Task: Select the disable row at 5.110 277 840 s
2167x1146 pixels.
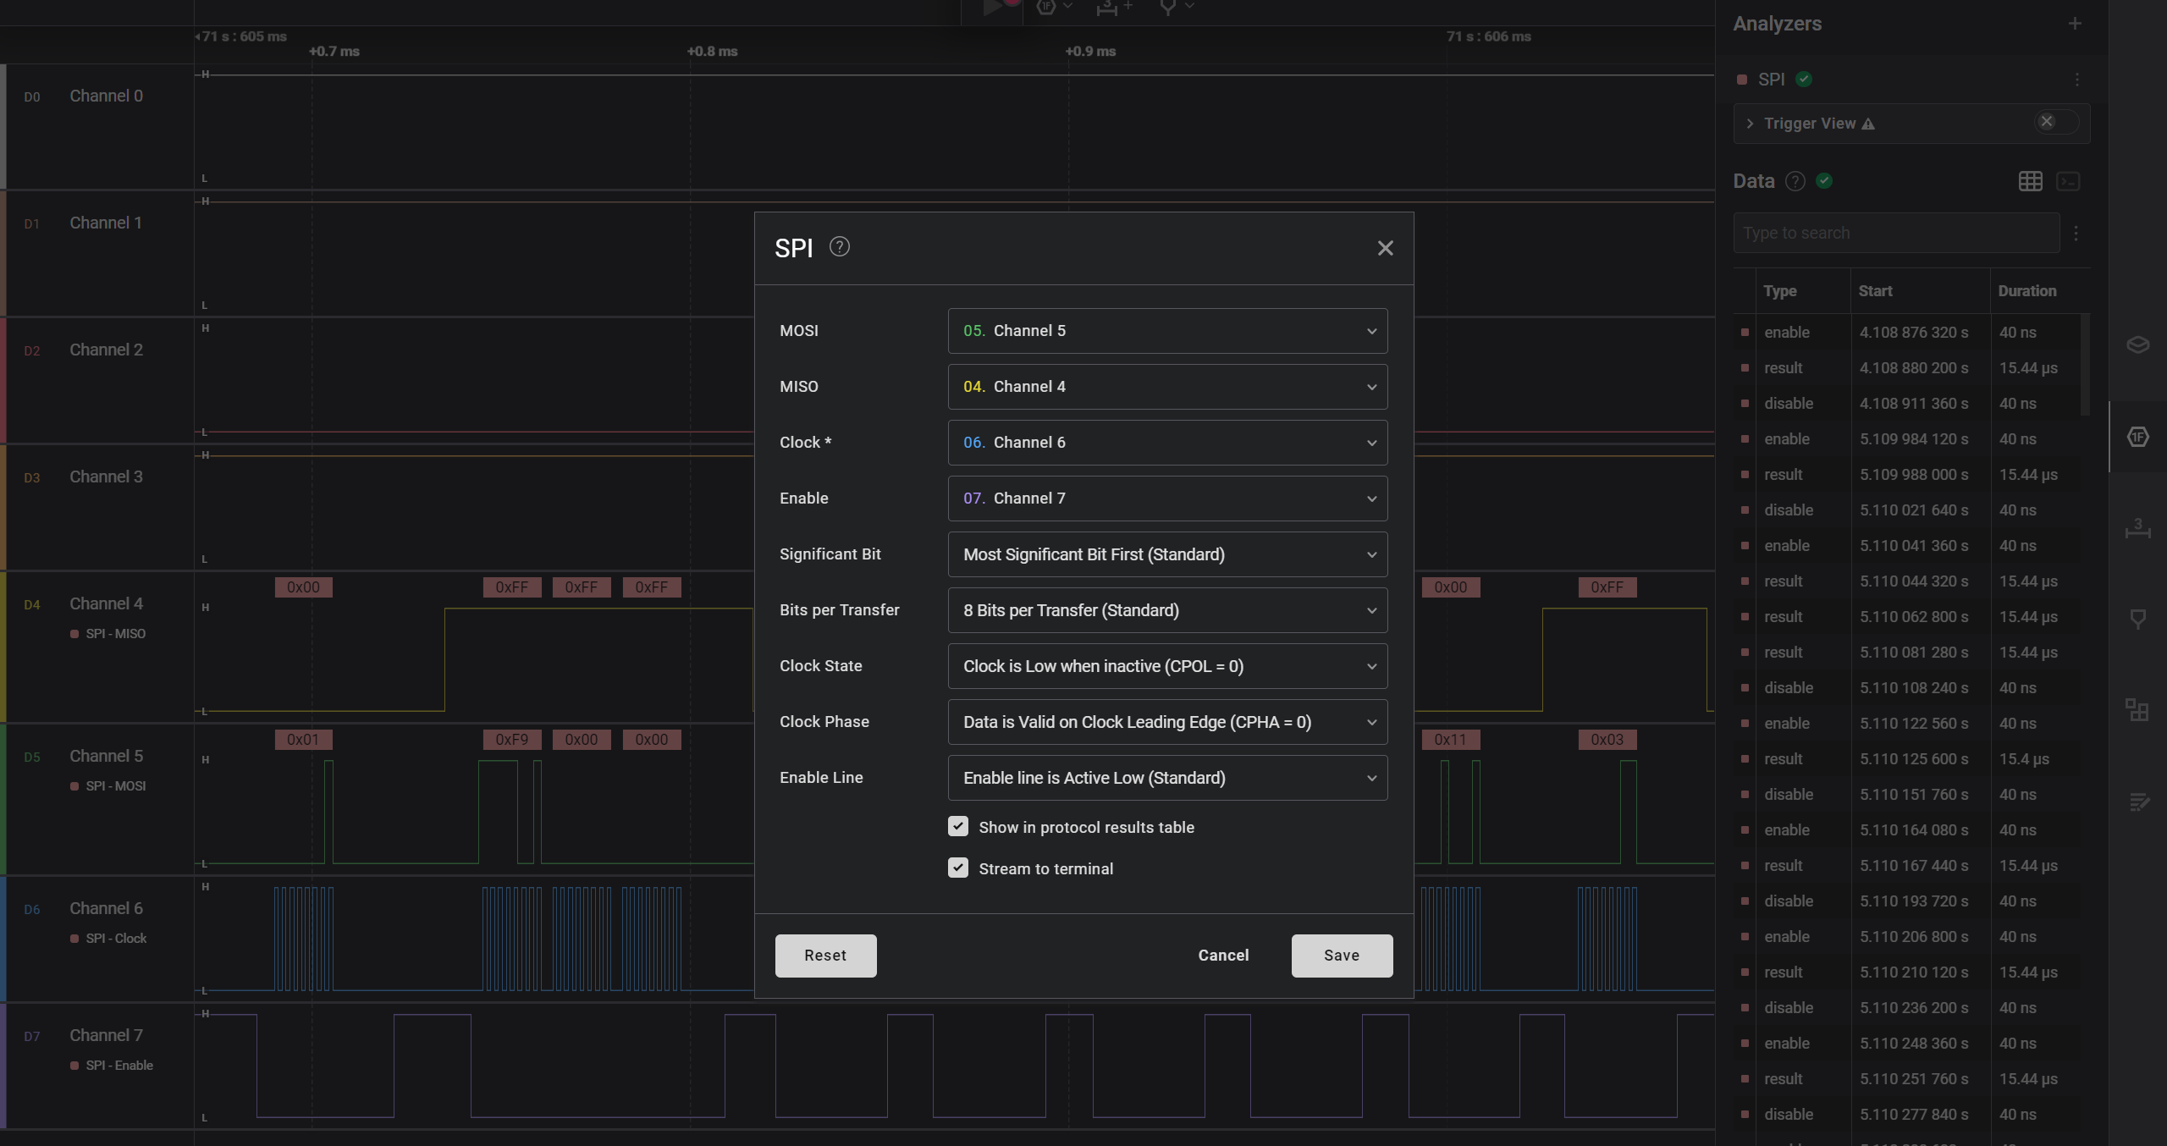Action: coord(1907,1115)
